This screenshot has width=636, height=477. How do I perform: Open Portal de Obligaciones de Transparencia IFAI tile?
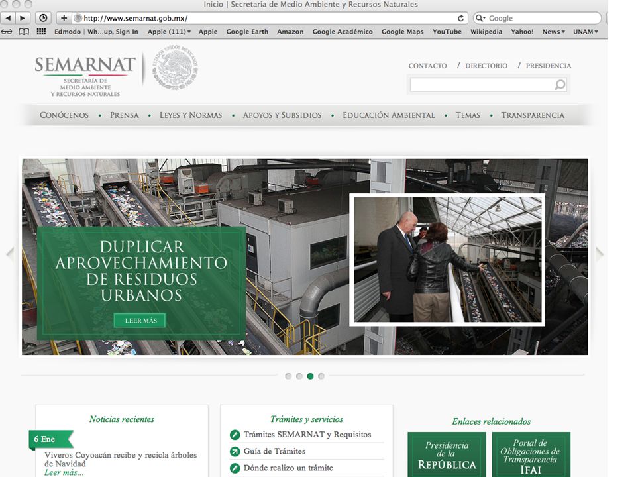531,454
